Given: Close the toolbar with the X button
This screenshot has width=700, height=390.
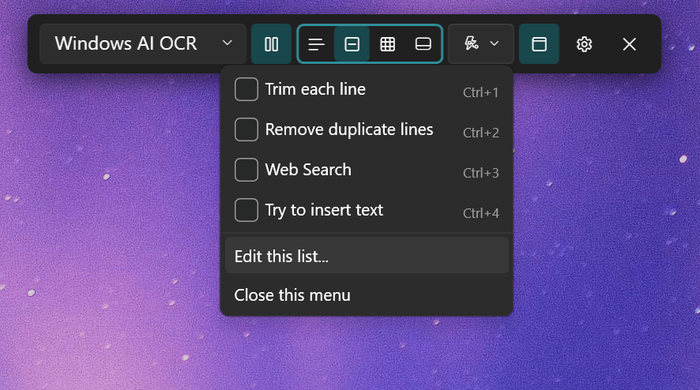Looking at the screenshot, I should 629,44.
